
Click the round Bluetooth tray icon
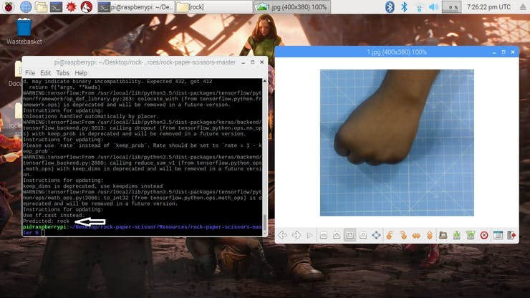(x=390, y=6)
